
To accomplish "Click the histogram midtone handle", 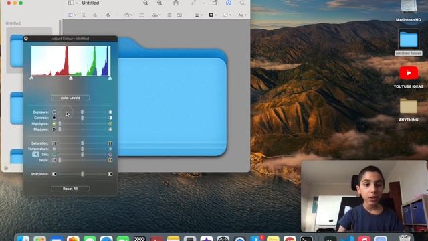I will (71, 78).
